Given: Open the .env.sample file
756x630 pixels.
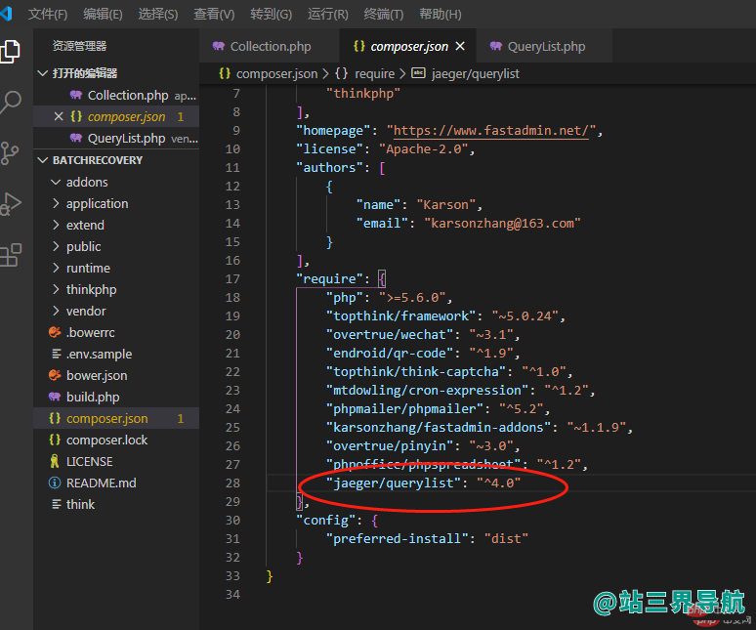Looking at the screenshot, I should (116, 354).
